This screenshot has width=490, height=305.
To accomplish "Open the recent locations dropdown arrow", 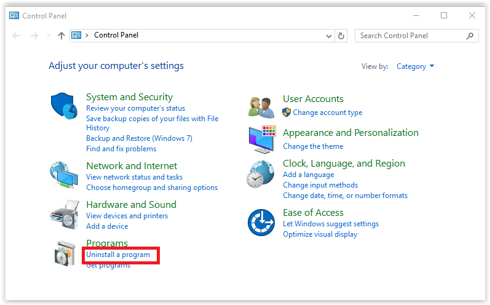I will [x=49, y=36].
